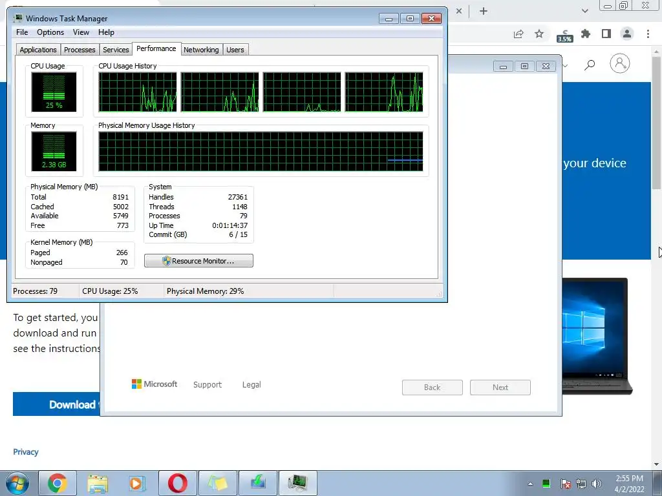Open the File menu in Task Manager

pyautogui.click(x=22, y=32)
